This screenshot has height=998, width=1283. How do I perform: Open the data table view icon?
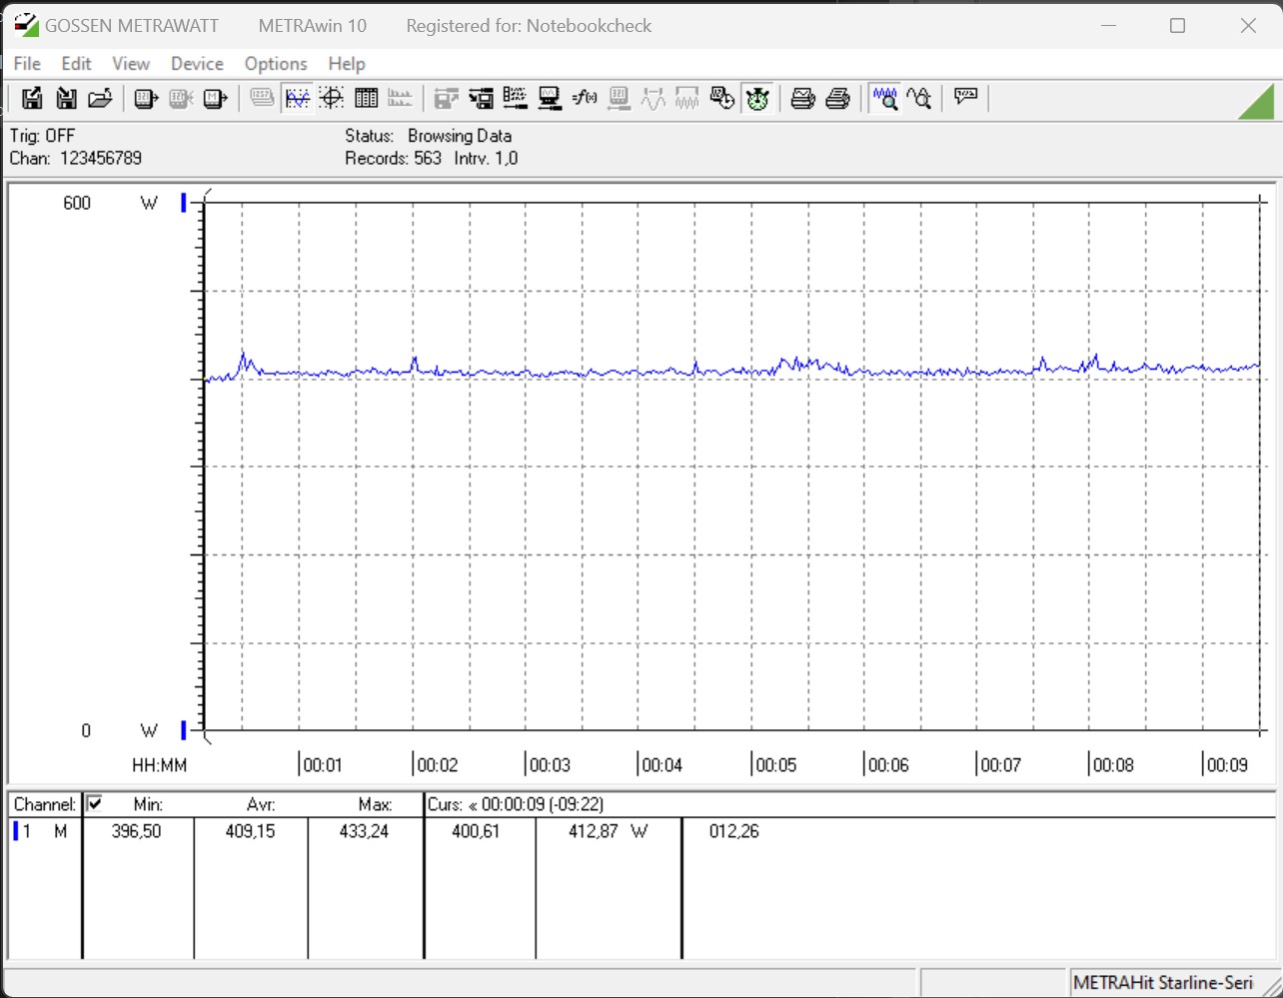(x=366, y=98)
